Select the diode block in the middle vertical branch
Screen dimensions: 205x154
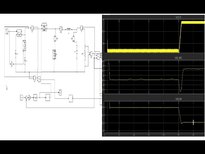(x=54, y=54)
